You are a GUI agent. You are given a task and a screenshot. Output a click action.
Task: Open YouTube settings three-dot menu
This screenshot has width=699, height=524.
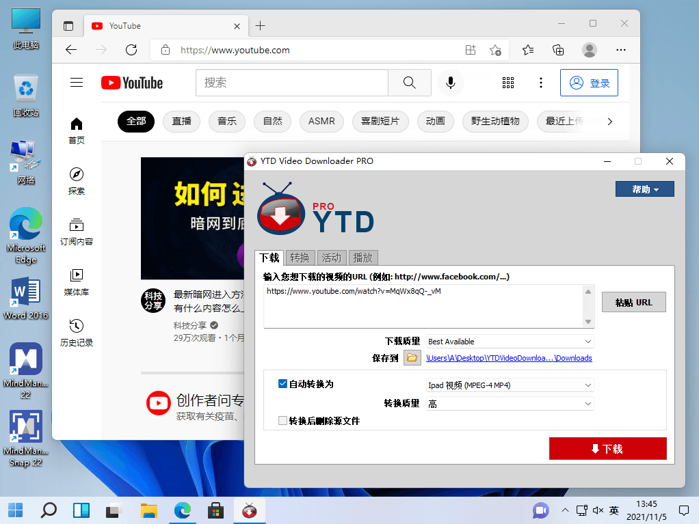coord(541,83)
